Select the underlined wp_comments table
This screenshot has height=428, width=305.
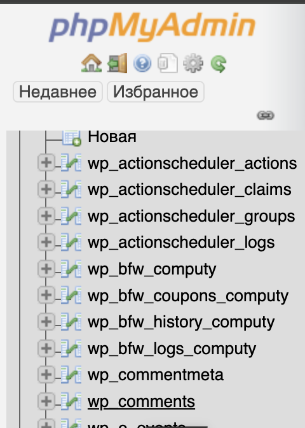click(x=141, y=401)
